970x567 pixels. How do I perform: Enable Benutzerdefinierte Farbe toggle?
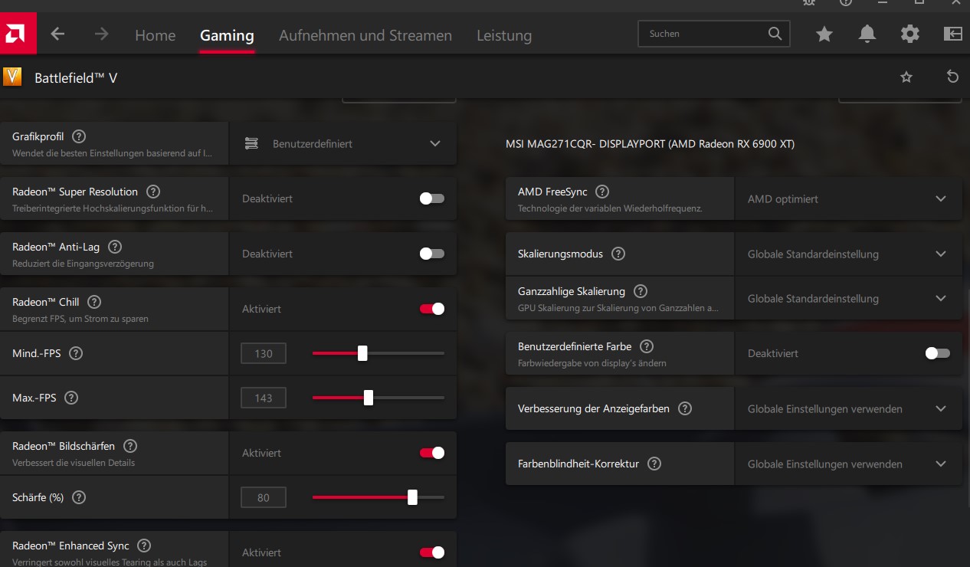[938, 353]
